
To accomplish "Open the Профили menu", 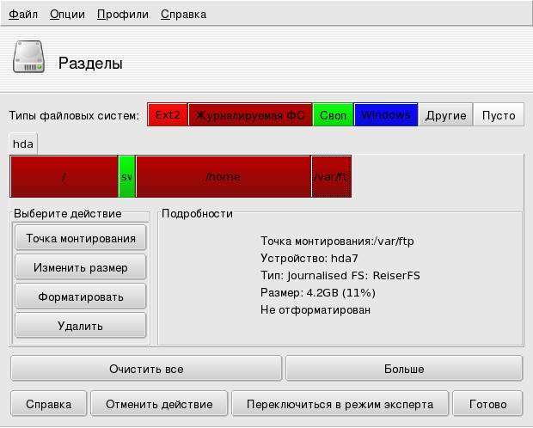I will (x=122, y=15).
